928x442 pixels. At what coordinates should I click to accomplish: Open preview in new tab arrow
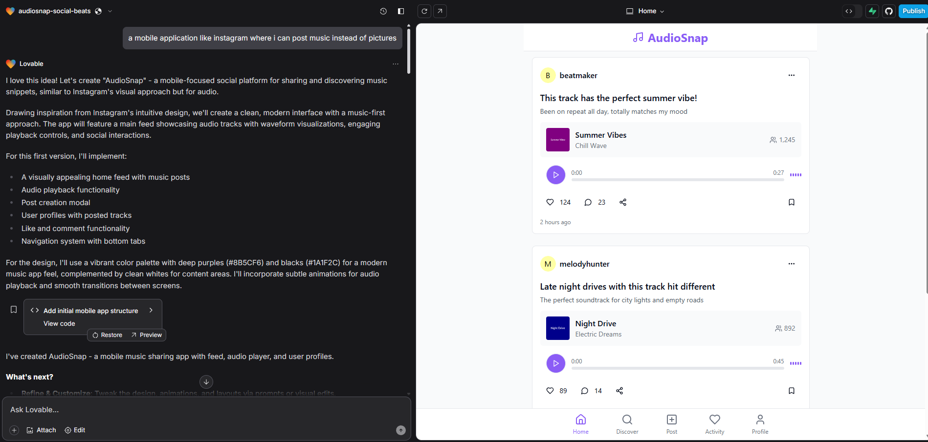pos(440,11)
